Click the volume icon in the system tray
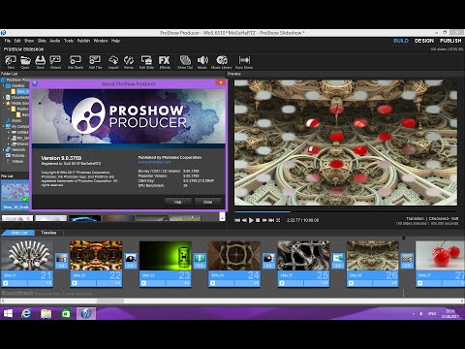This screenshot has height=349, width=465. 421,314
